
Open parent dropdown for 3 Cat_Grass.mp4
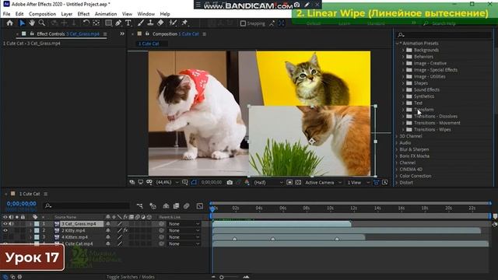[x=184, y=224]
